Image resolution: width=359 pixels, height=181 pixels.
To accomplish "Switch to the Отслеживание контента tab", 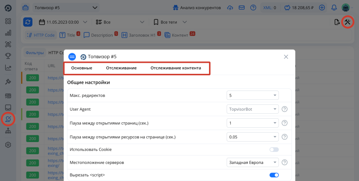I will coord(175,68).
